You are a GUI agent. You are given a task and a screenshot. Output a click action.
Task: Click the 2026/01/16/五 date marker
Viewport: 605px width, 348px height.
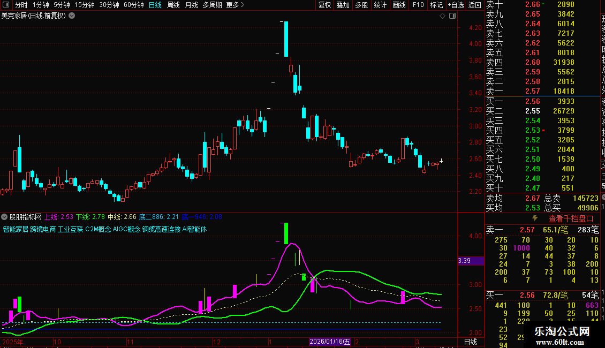point(330,342)
